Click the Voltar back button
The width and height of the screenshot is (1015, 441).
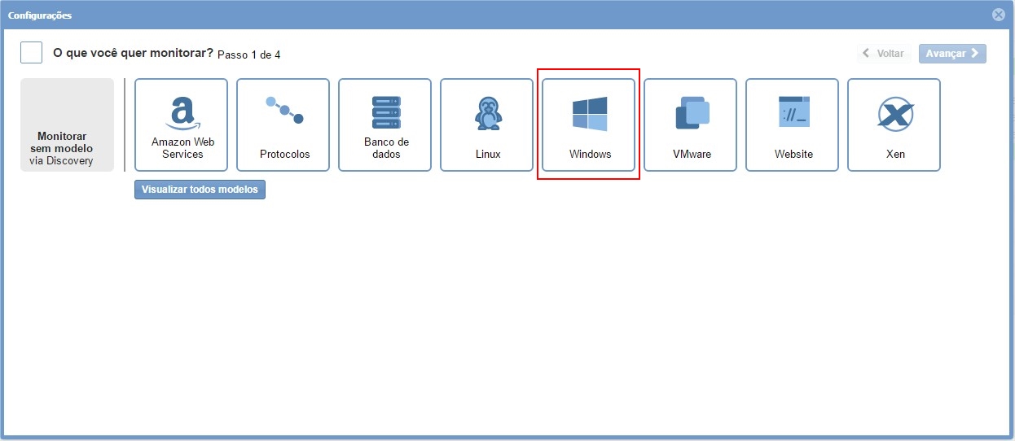[x=884, y=54]
